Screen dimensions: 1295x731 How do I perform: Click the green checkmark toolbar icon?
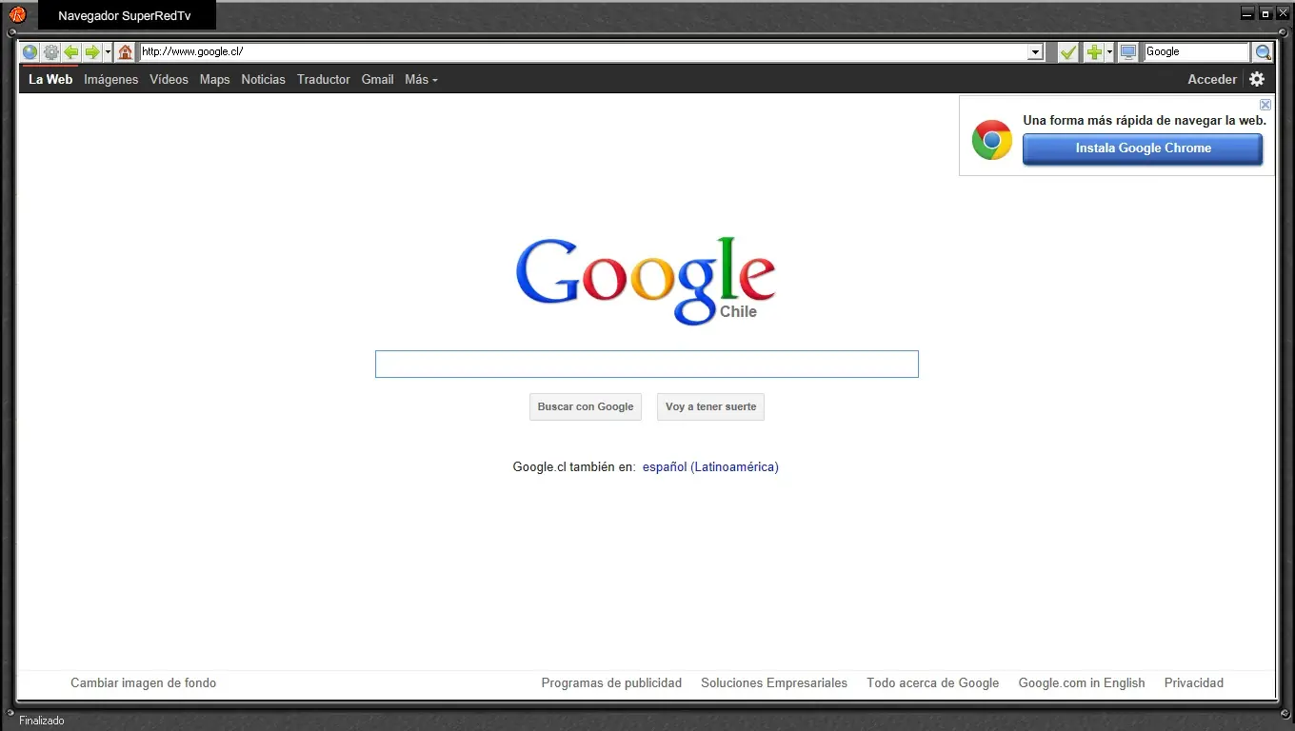(1068, 52)
